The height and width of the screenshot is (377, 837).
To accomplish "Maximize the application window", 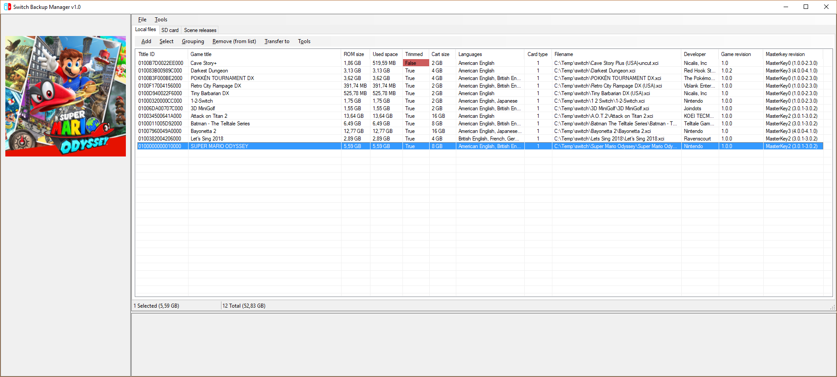I will click(x=805, y=7).
